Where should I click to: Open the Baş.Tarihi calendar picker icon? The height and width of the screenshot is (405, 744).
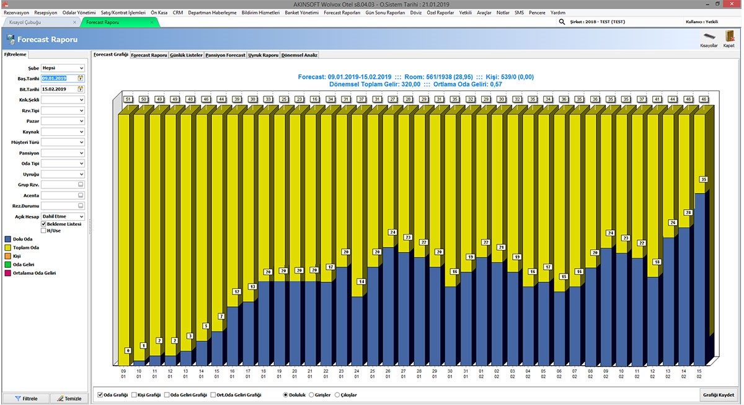[x=81, y=79]
